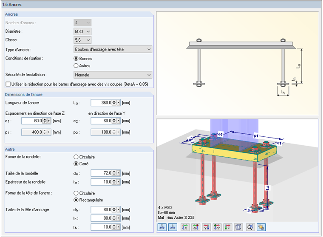This screenshot has width=323, height=237.
Task: Click the spinner arrows of dw field
Action: (114, 173)
